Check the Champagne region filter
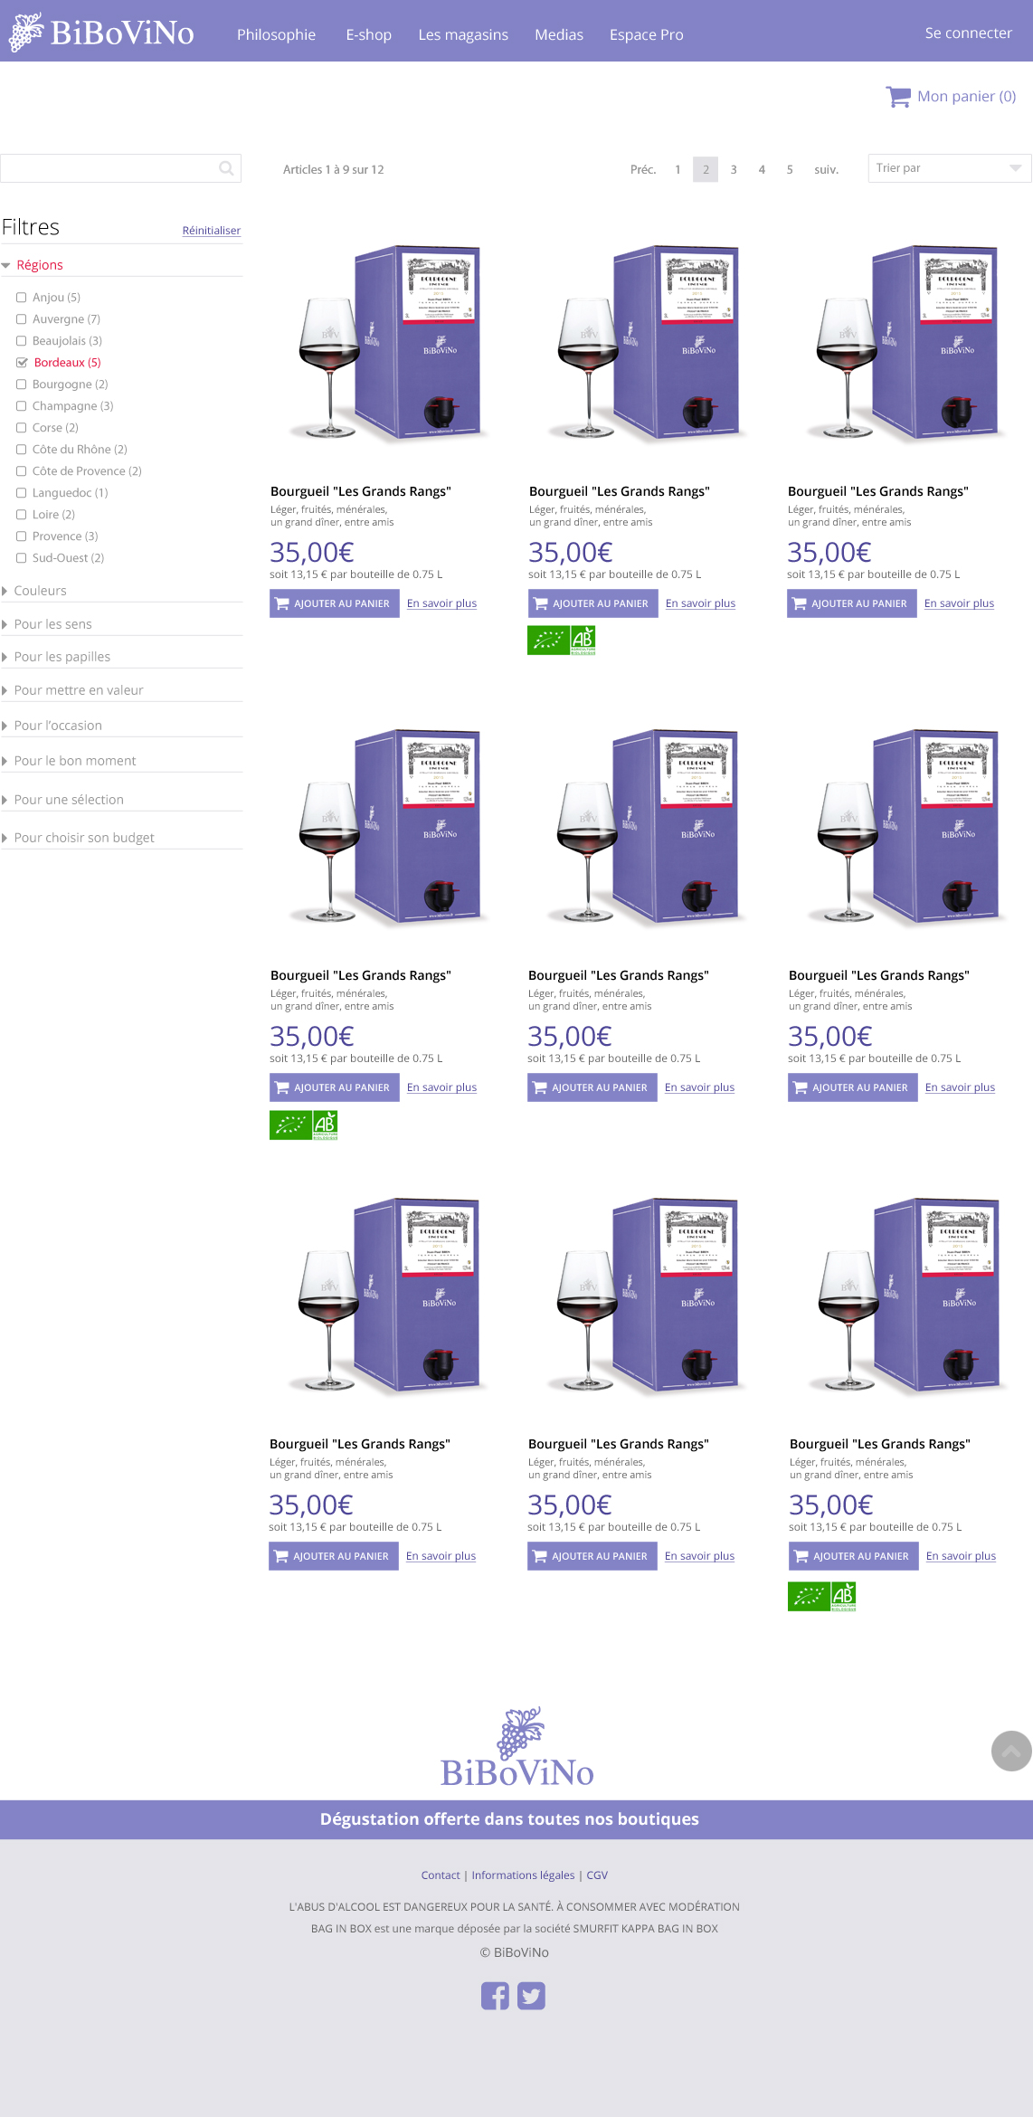1033x2117 pixels. [x=22, y=406]
